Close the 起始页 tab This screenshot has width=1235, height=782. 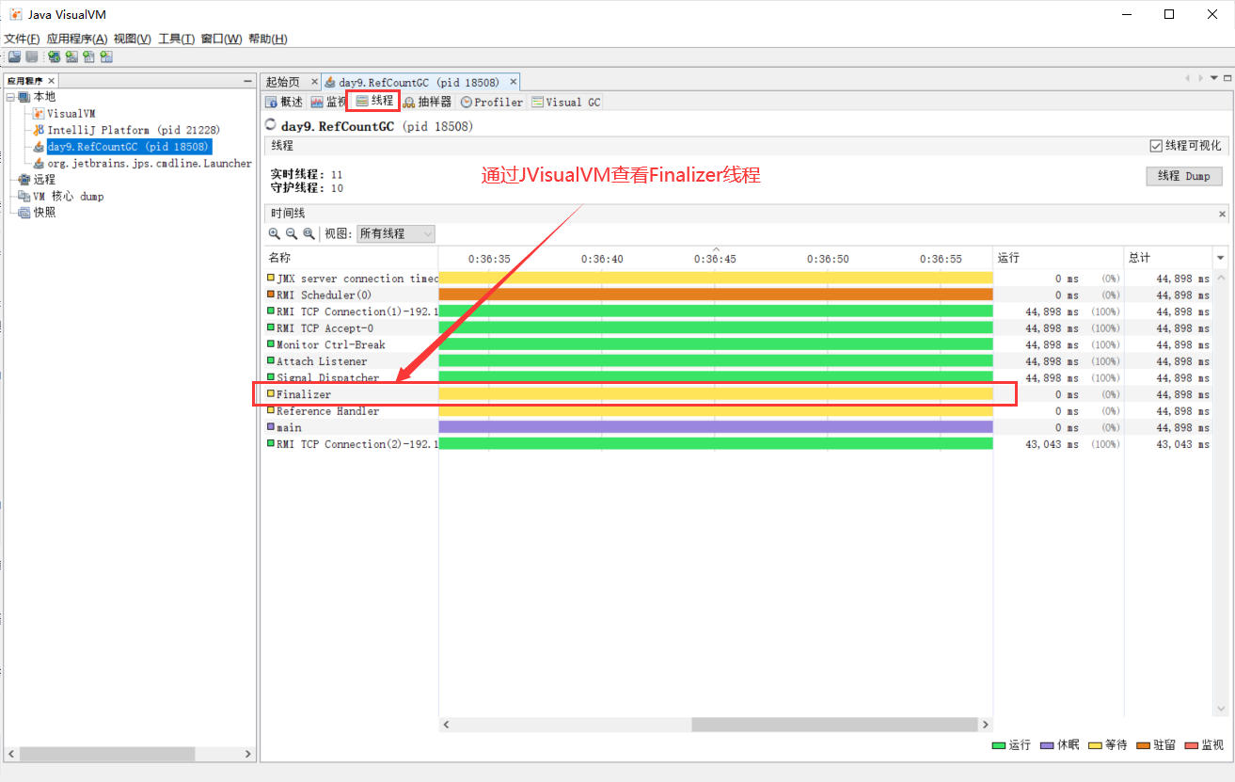314,82
